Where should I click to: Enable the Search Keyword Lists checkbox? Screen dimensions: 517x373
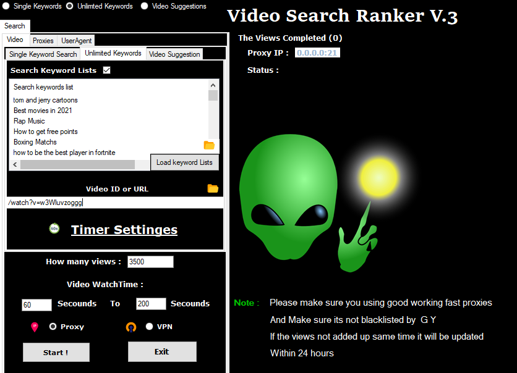point(106,70)
